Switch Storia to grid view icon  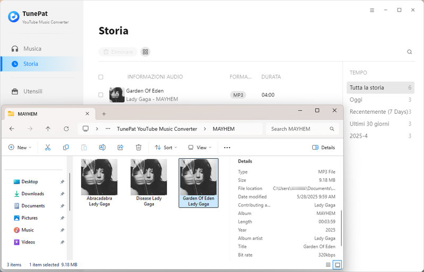[145, 51]
